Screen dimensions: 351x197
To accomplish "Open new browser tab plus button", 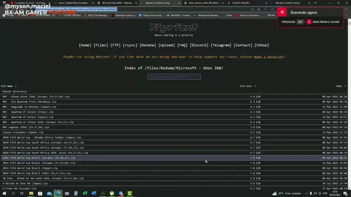I will tap(315, 3).
